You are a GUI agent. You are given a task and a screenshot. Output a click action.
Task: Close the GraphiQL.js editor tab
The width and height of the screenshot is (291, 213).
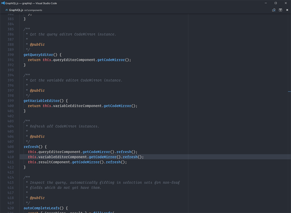(x=287, y=10)
